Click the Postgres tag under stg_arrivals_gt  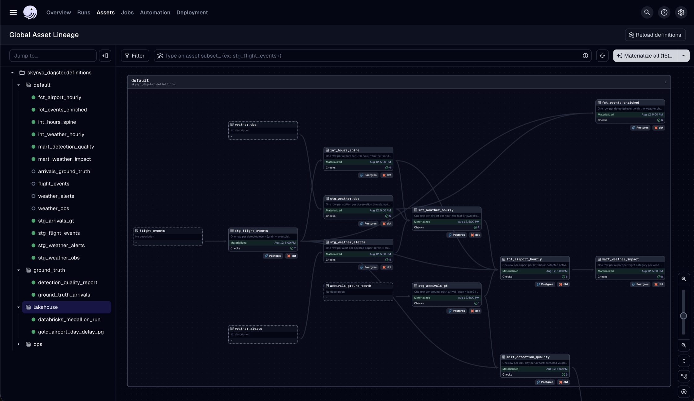pyautogui.click(x=457, y=311)
